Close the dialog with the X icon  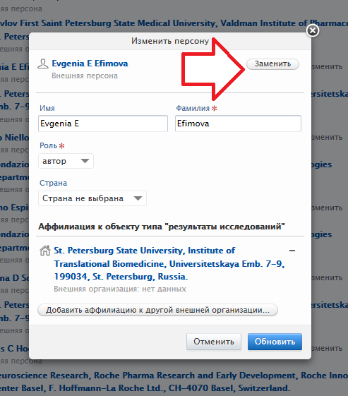[313, 30]
